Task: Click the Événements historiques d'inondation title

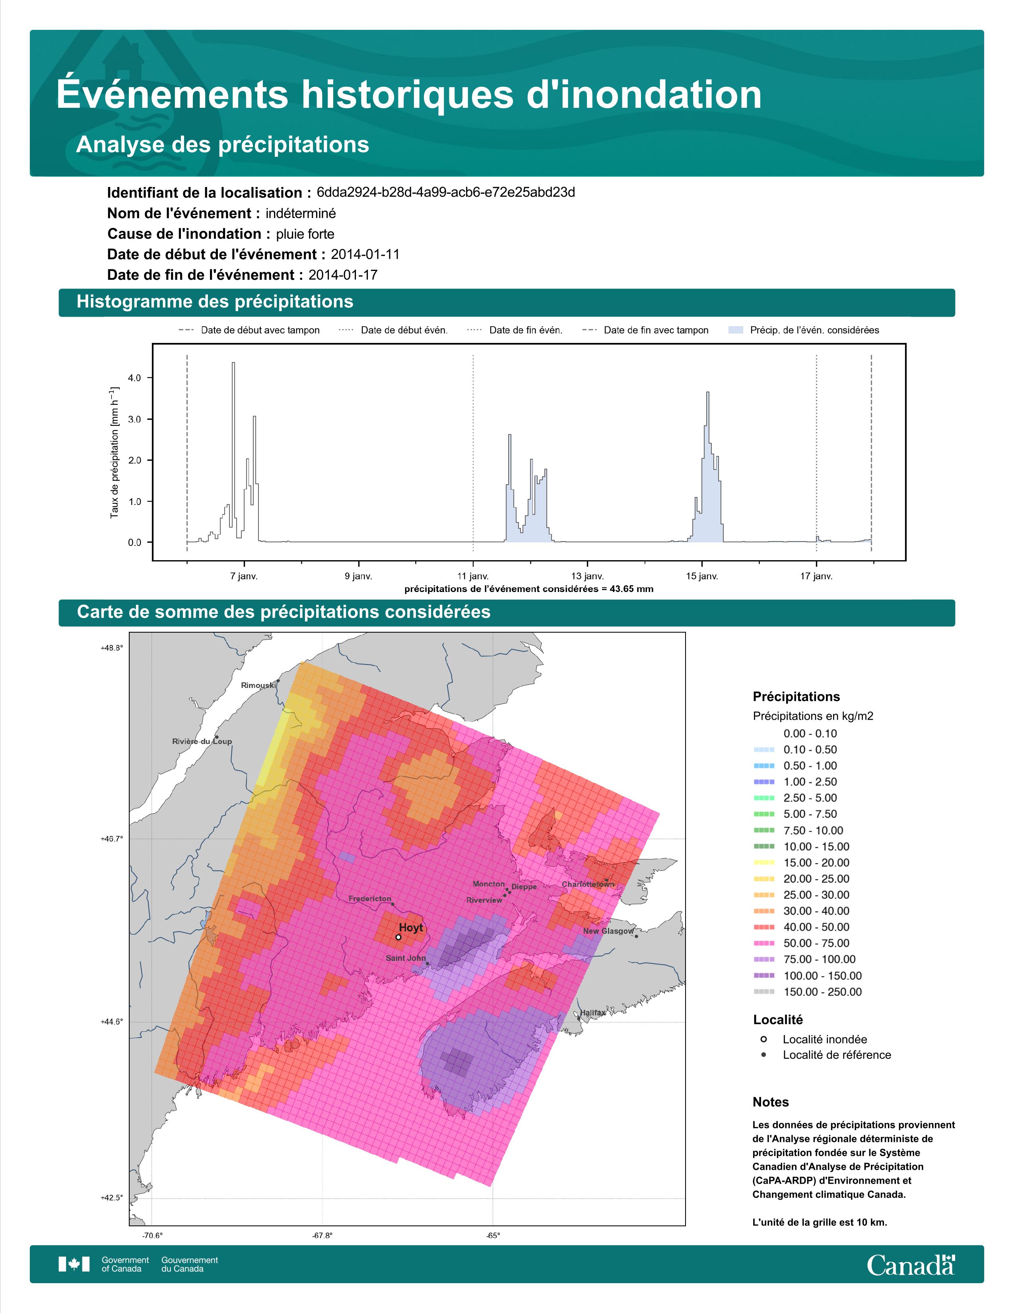Action: 409,94
